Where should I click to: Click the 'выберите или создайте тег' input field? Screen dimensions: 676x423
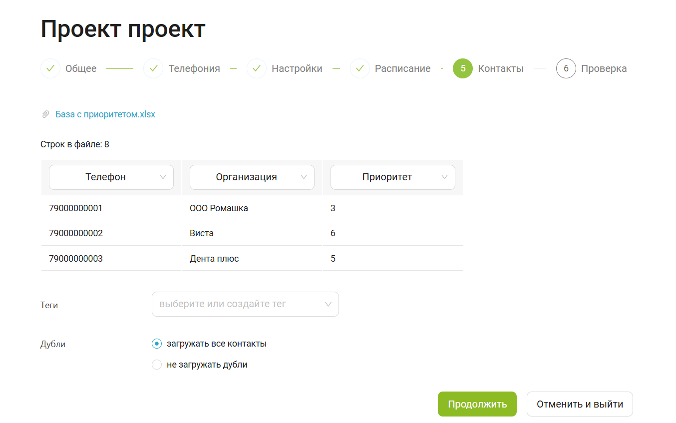235,304
